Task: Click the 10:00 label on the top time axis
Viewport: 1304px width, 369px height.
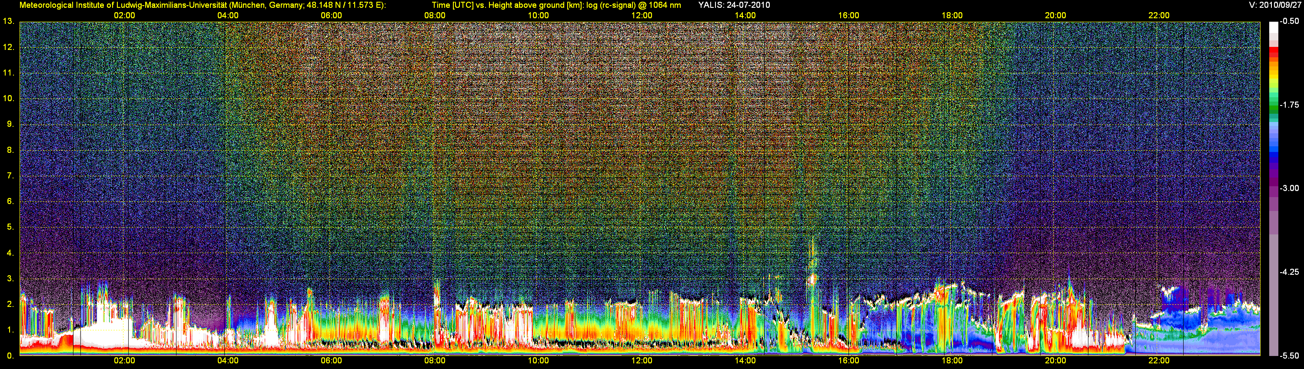Action: (x=538, y=15)
